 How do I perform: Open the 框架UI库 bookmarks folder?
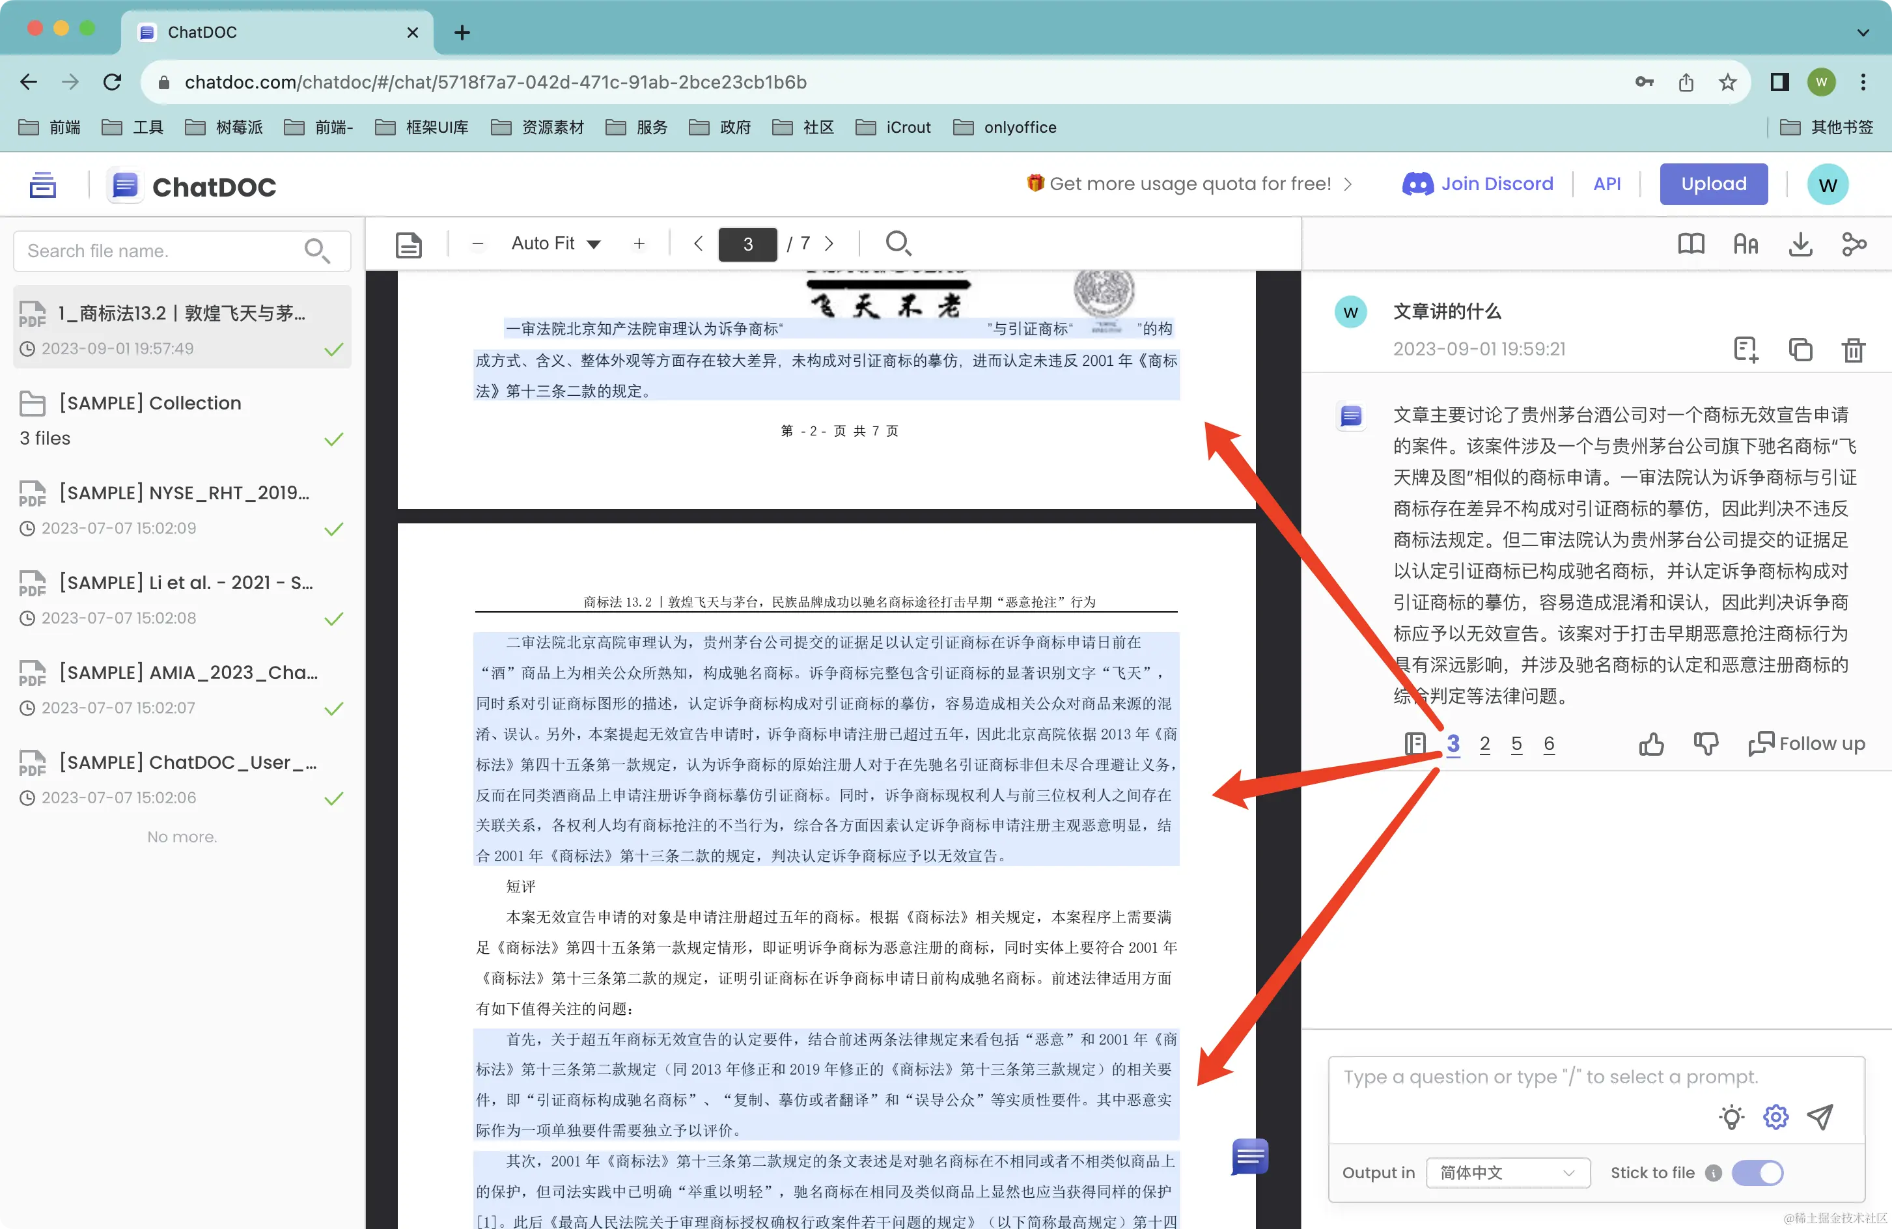422,127
